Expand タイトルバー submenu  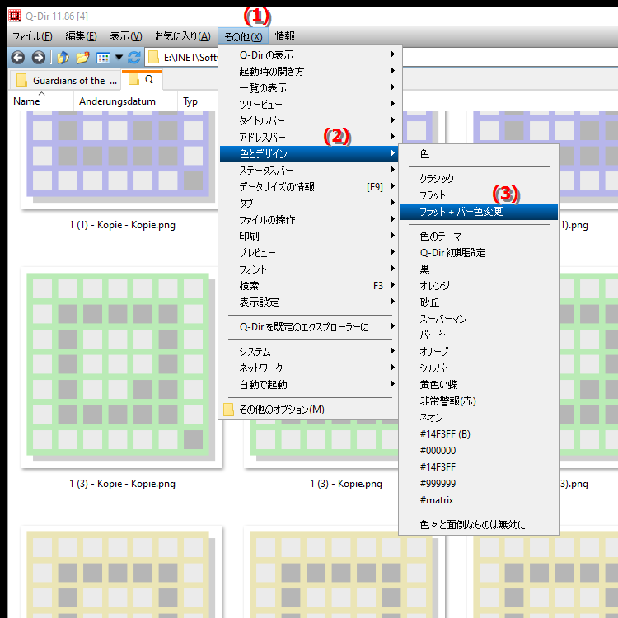click(x=309, y=121)
